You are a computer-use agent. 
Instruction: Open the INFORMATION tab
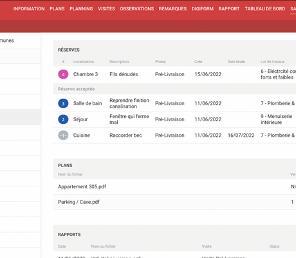pyautogui.click(x=29, y=9)
